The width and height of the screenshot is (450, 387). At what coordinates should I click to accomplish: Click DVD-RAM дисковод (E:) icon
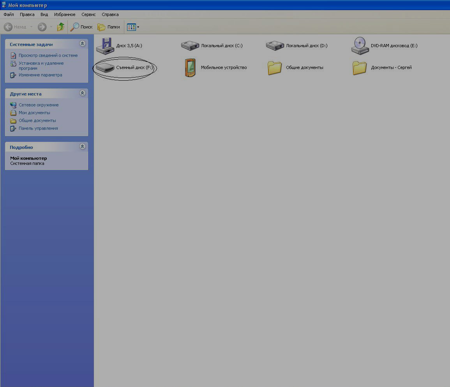coord(360,46)
